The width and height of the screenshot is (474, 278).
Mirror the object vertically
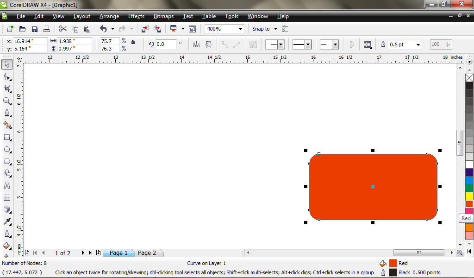[x=208, y=45]
